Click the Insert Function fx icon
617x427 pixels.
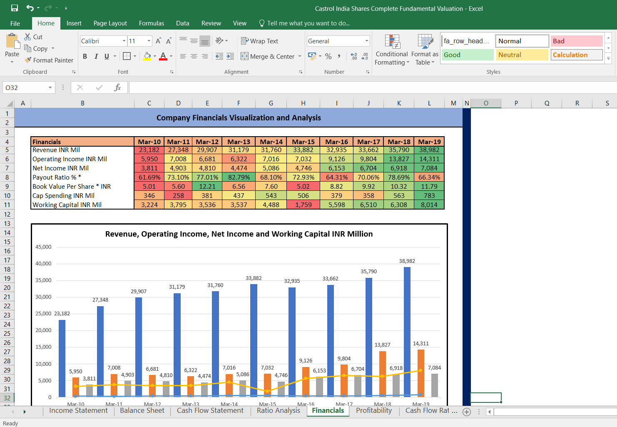click(117, 87)
